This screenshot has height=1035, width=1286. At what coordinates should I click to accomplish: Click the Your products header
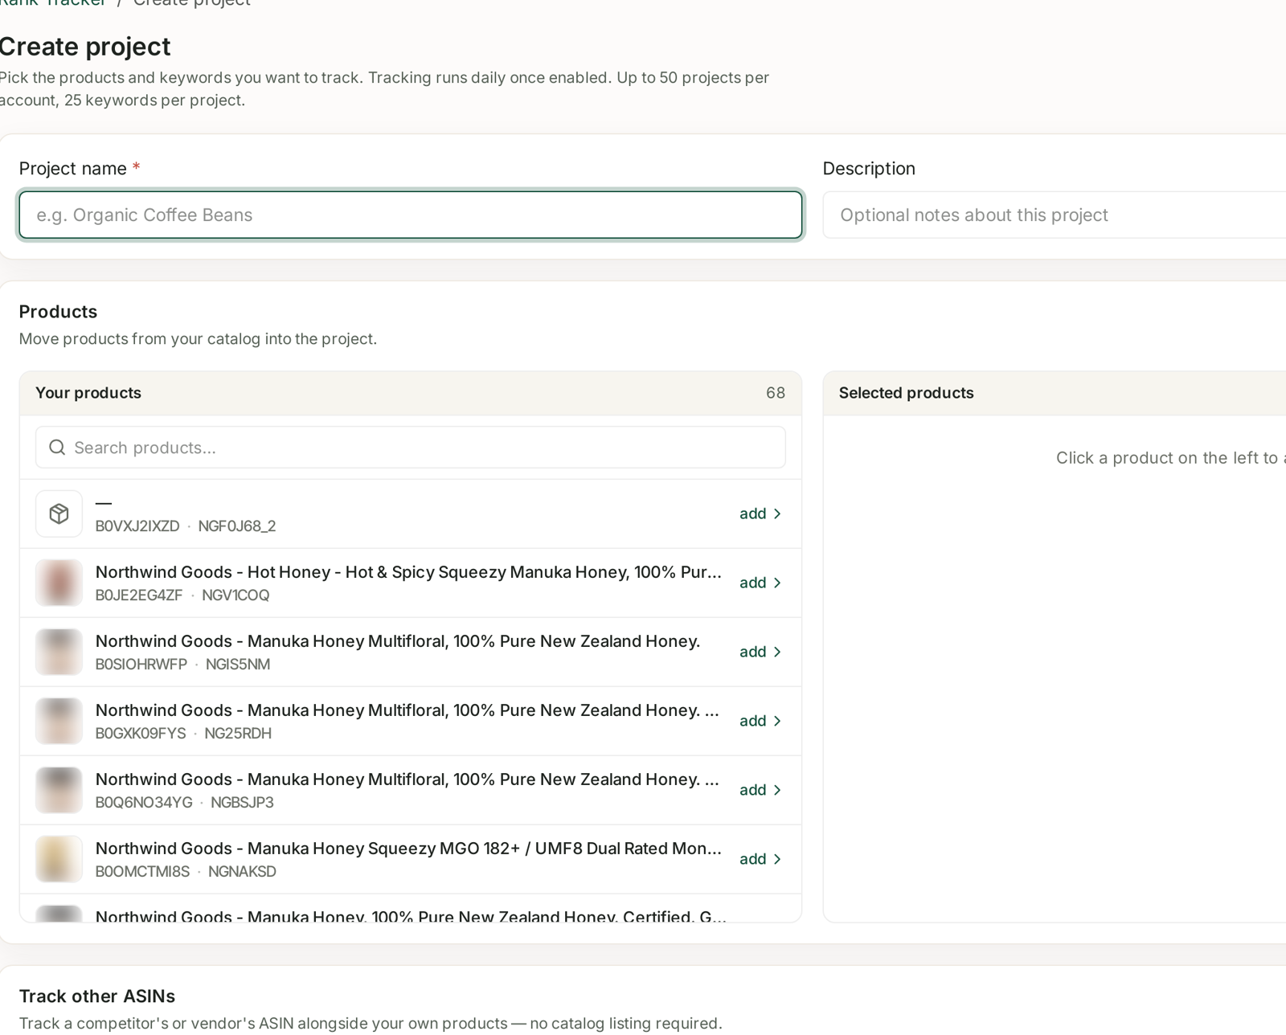coord(88,393)
